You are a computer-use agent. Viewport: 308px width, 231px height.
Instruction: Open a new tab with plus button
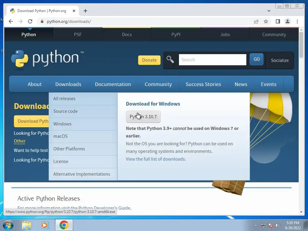[85, 11]
